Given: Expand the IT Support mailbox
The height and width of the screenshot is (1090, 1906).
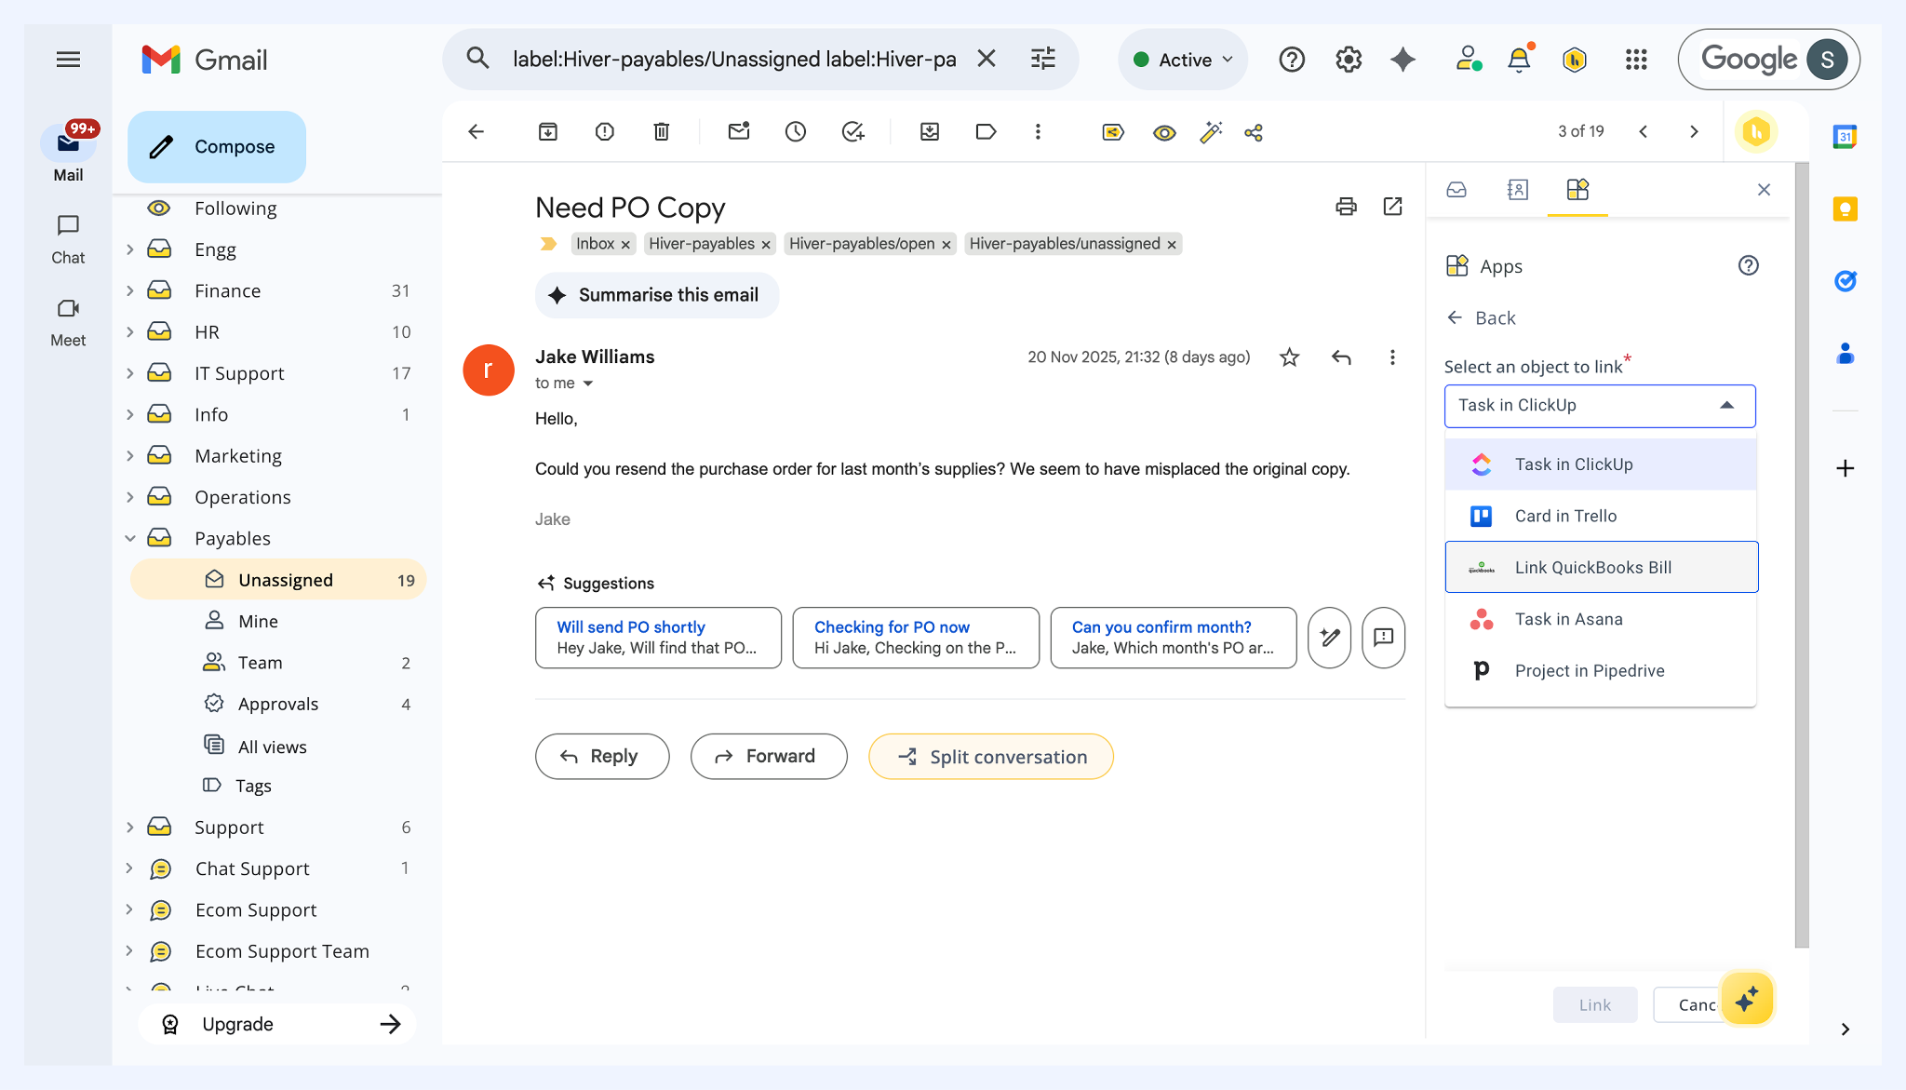Looking at the screenshot, I should click(x=130, y=373).
